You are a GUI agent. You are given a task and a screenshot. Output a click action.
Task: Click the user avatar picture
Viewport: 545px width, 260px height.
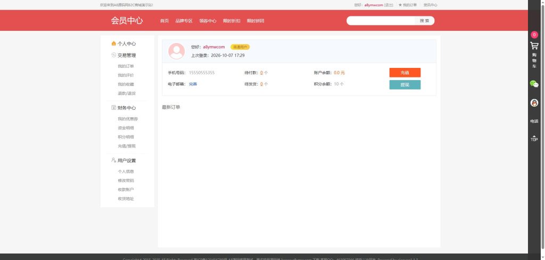[x=177, y=51]
